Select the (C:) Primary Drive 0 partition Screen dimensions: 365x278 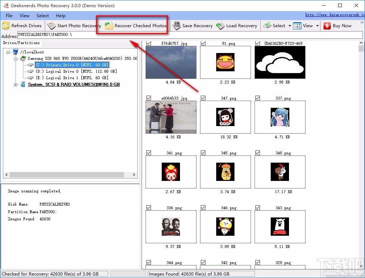(x=72, y=65)
